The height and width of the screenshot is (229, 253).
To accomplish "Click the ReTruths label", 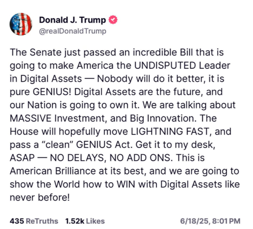I will coord(42,221).
